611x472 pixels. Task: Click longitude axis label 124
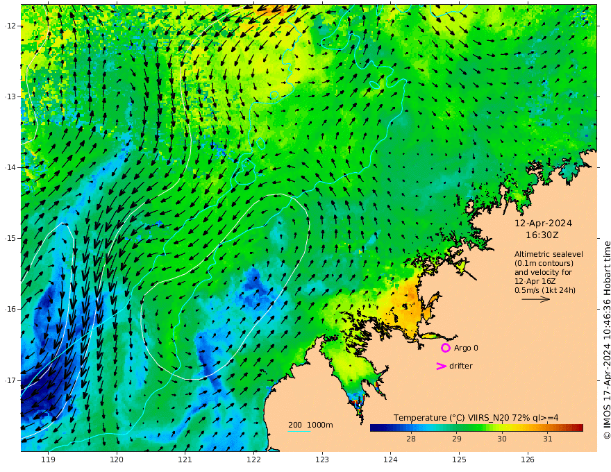click(x=390, y=460)
